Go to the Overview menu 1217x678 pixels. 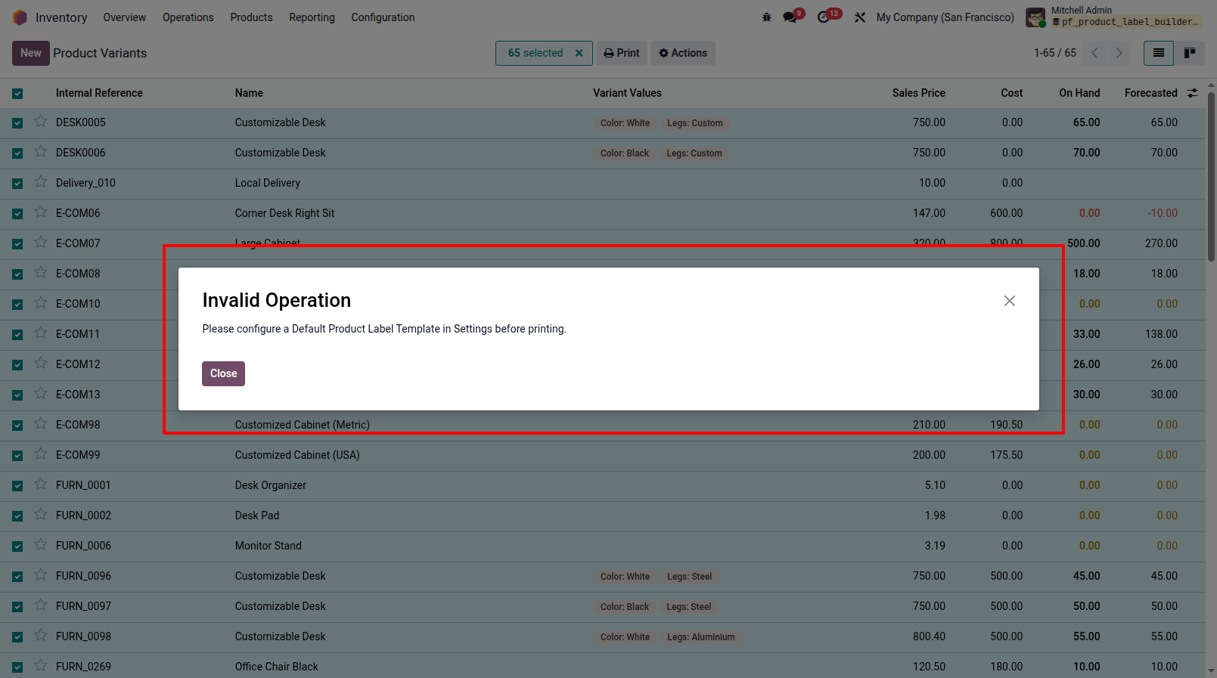click(x=125, y=17)
